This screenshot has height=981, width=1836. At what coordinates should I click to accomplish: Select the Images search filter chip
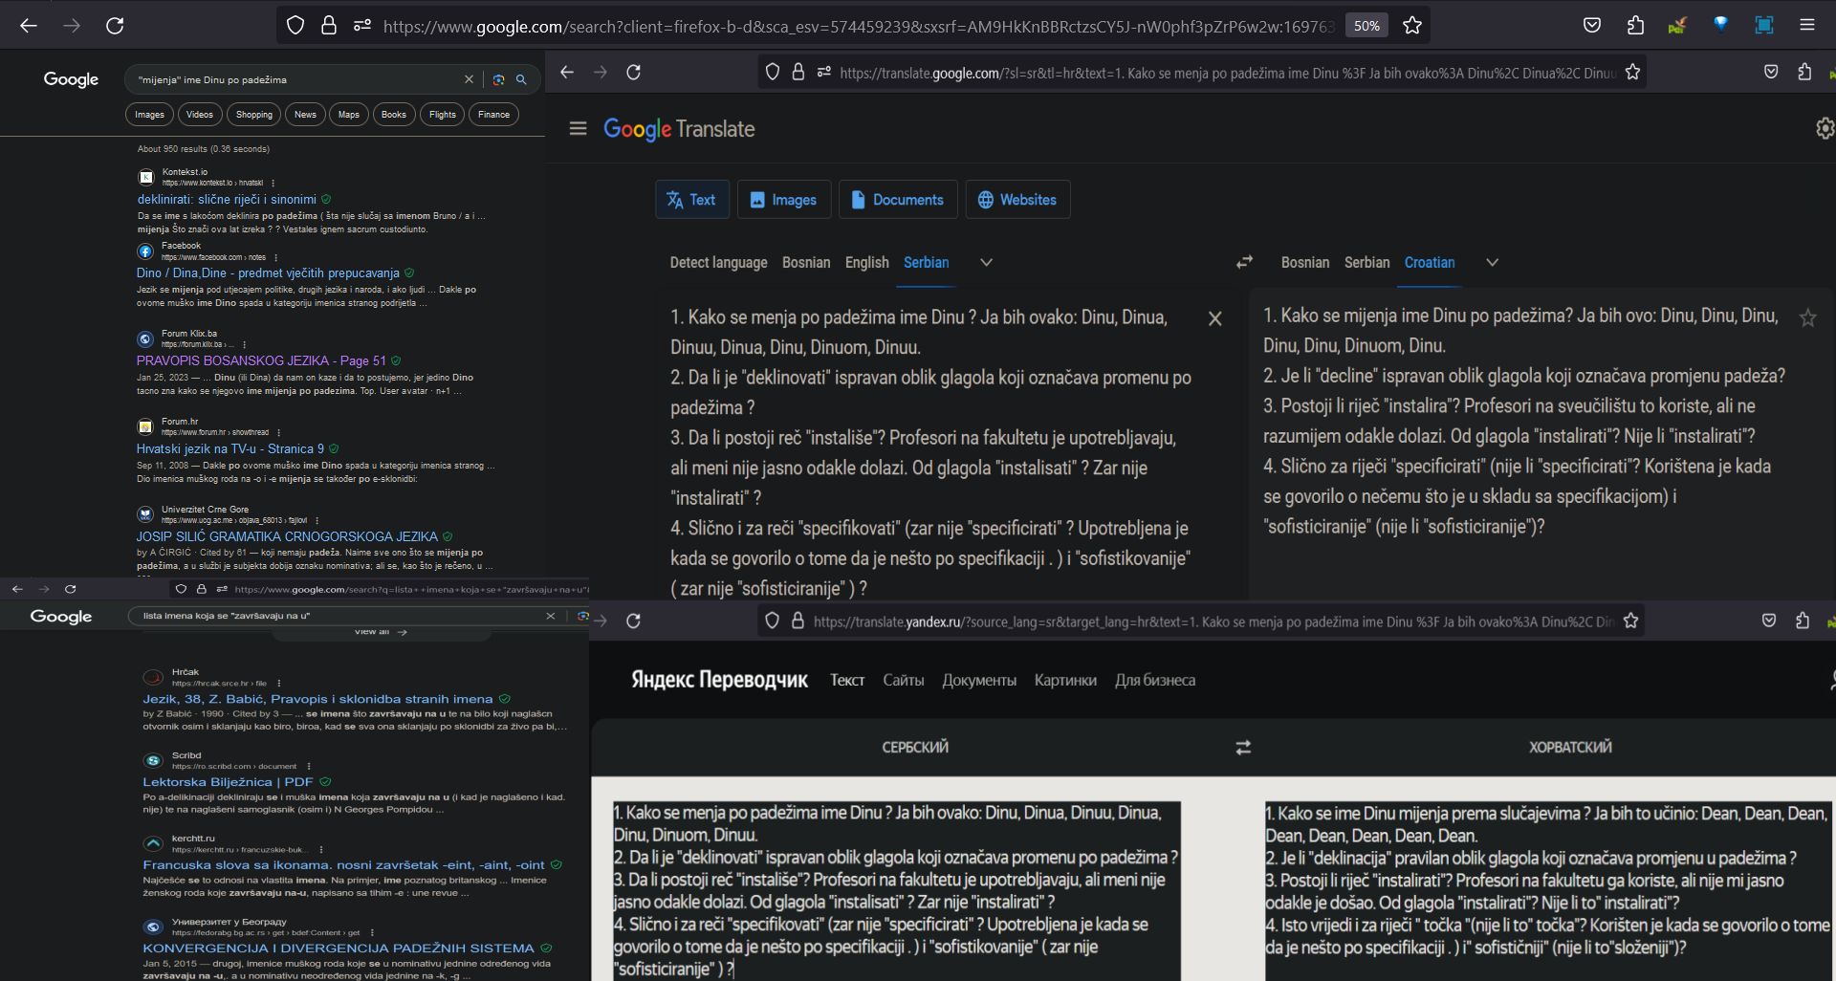click(x=149, y=115)
